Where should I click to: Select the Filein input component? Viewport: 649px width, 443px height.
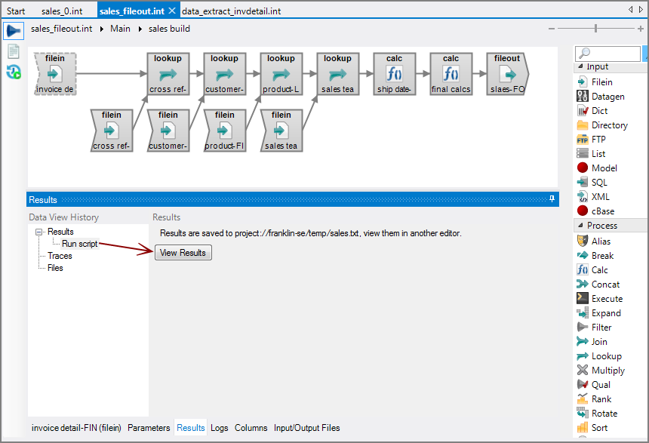coord(601,82)
